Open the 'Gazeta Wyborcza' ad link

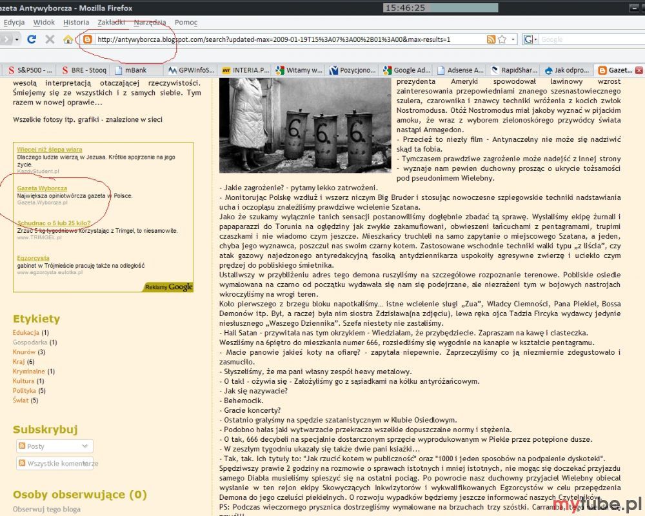click(42, 188)
